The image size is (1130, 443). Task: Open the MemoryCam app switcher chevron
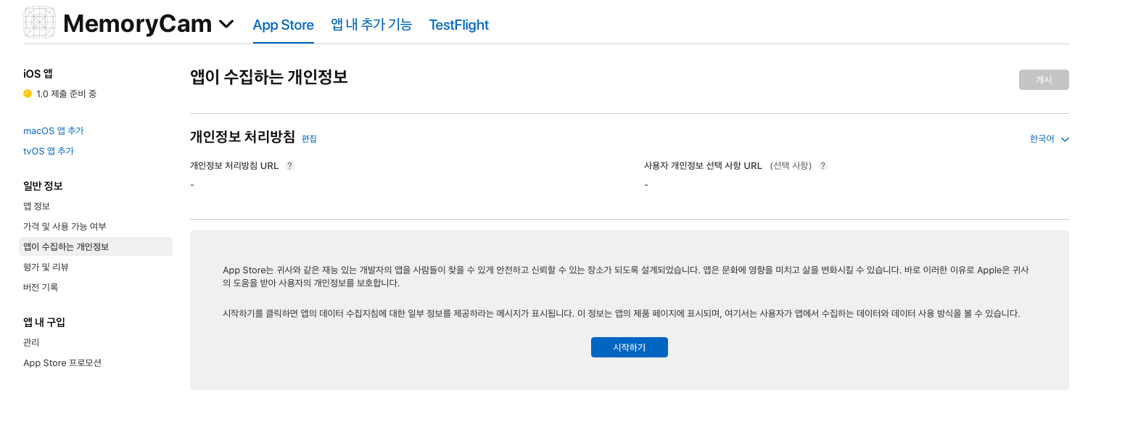point(226,24)
